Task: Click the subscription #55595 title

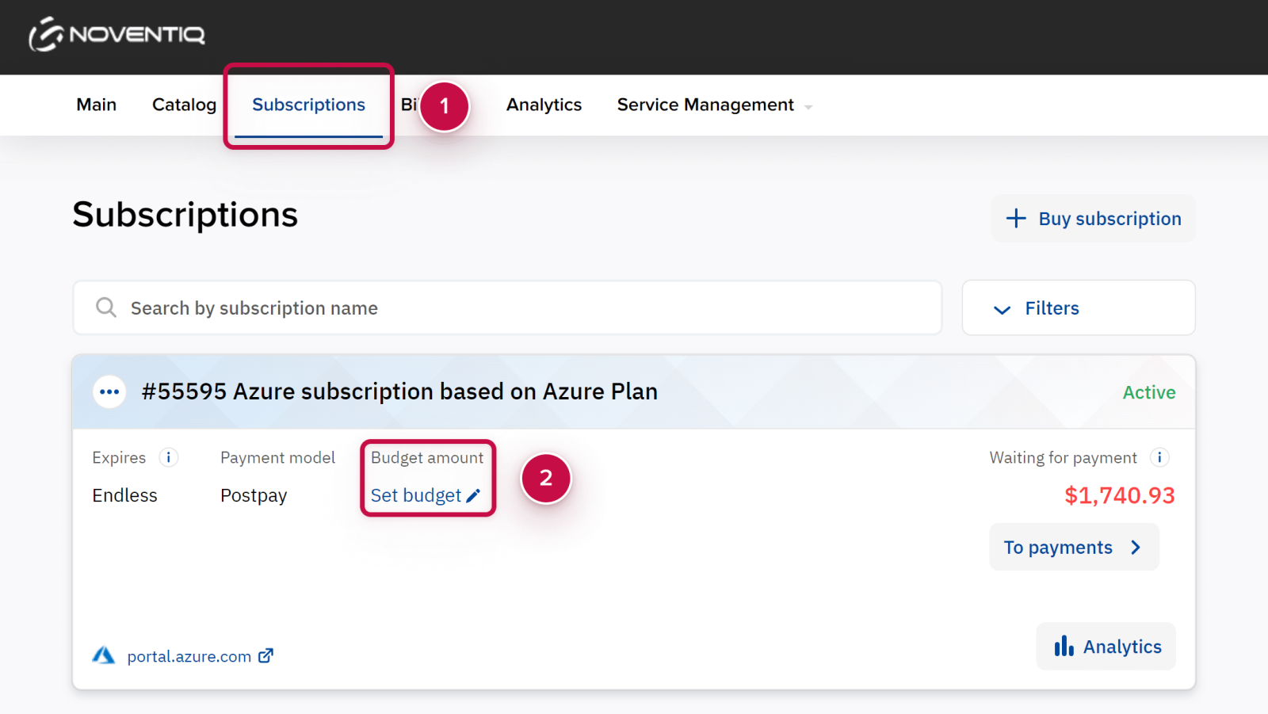Action: [x=399, y=391]
